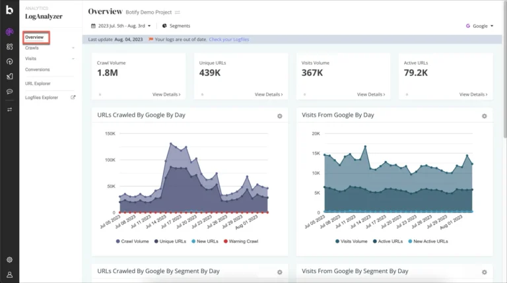Click the switch arrows icon in the sidebar

tap(10, 110)
